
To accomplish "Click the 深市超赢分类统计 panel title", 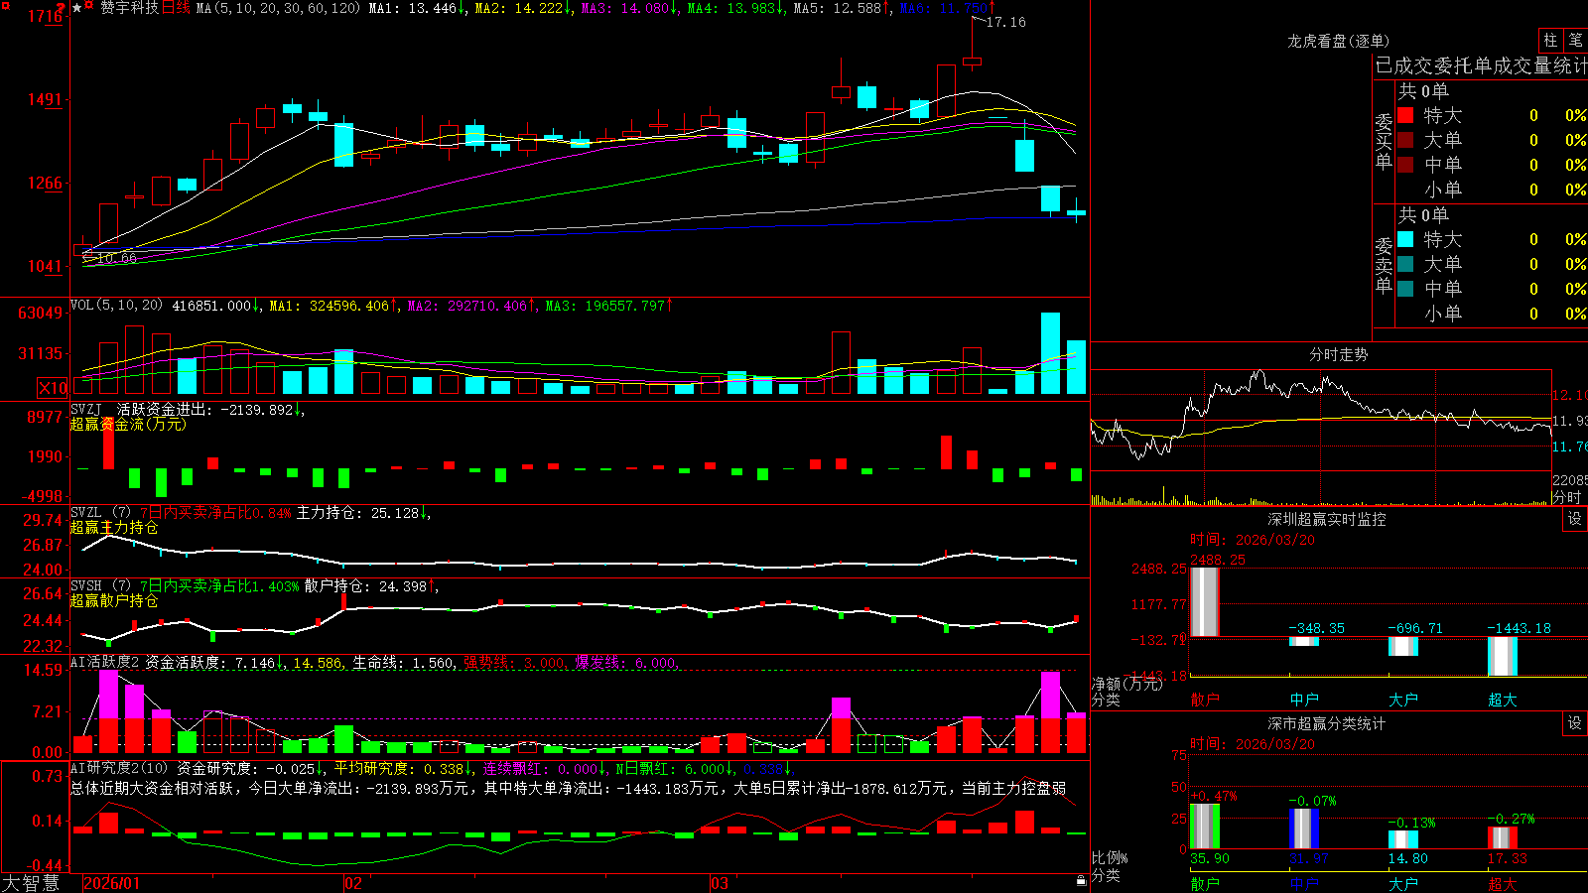I will pyautogui.click(x=1326, y=723).
